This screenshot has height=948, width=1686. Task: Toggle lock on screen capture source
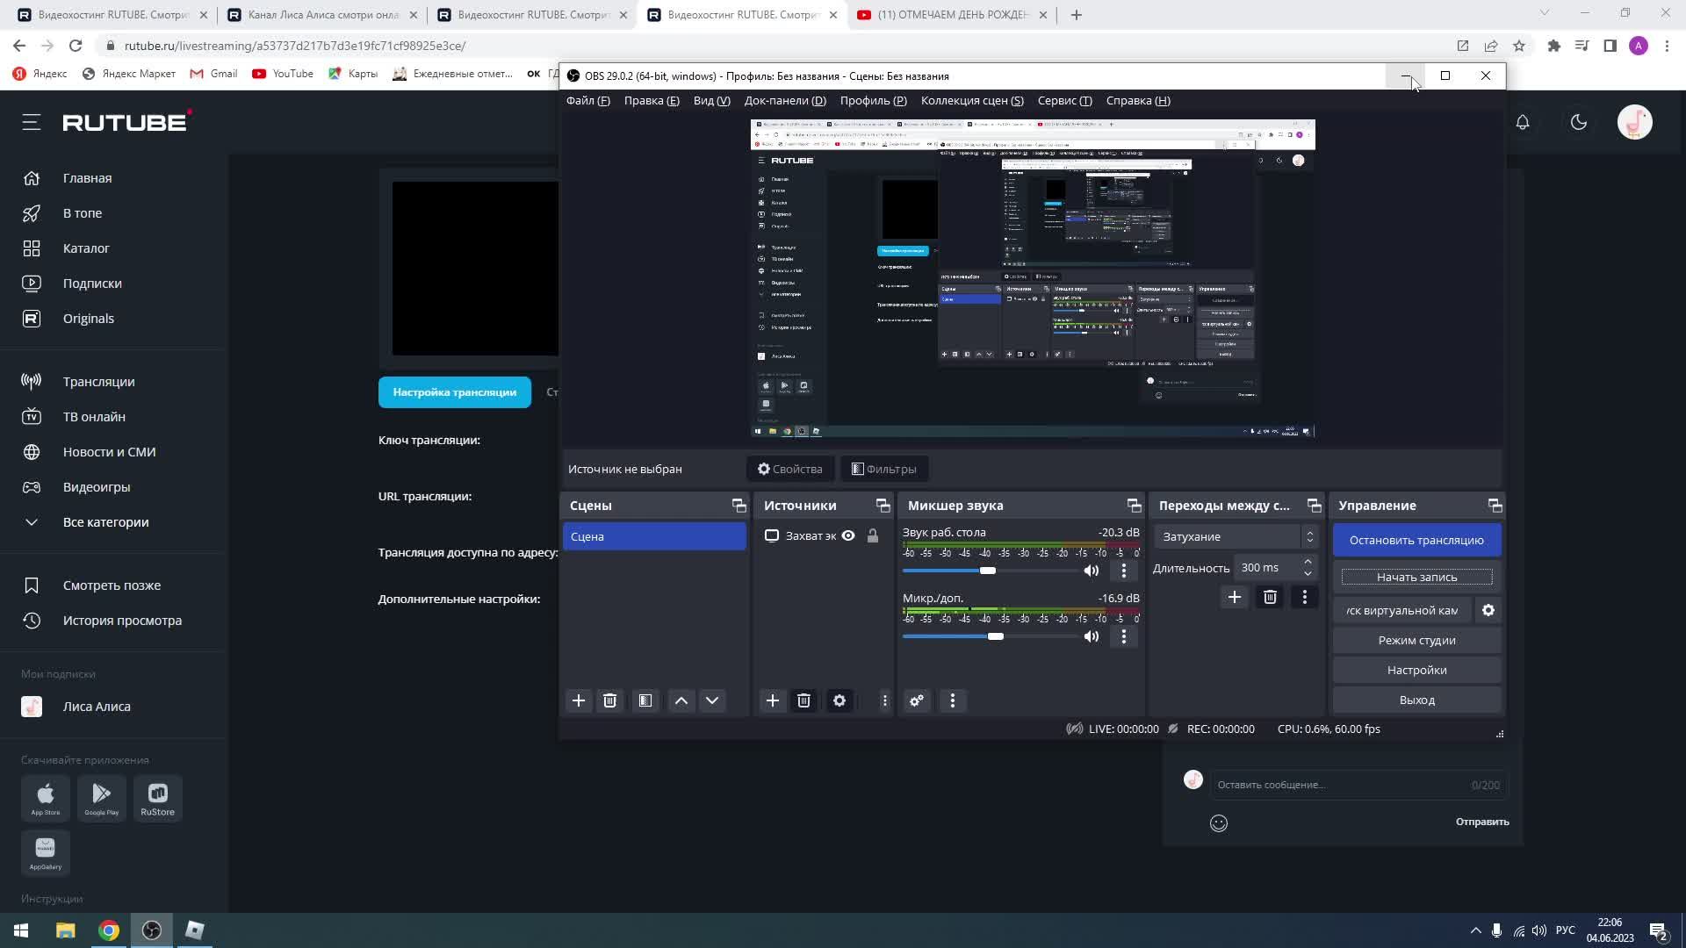(x=873, y=535)
